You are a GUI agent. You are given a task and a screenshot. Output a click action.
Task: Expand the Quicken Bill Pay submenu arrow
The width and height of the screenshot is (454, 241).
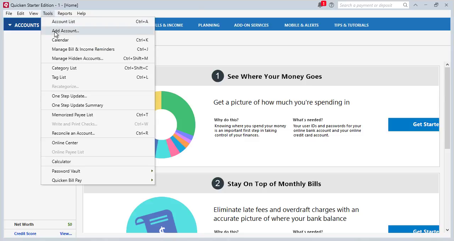tap(152, 180)
